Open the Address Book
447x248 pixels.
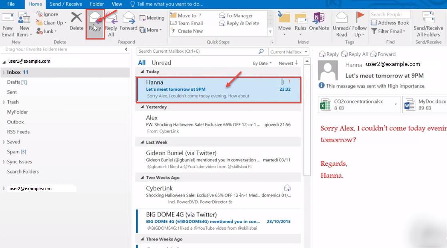390,23
